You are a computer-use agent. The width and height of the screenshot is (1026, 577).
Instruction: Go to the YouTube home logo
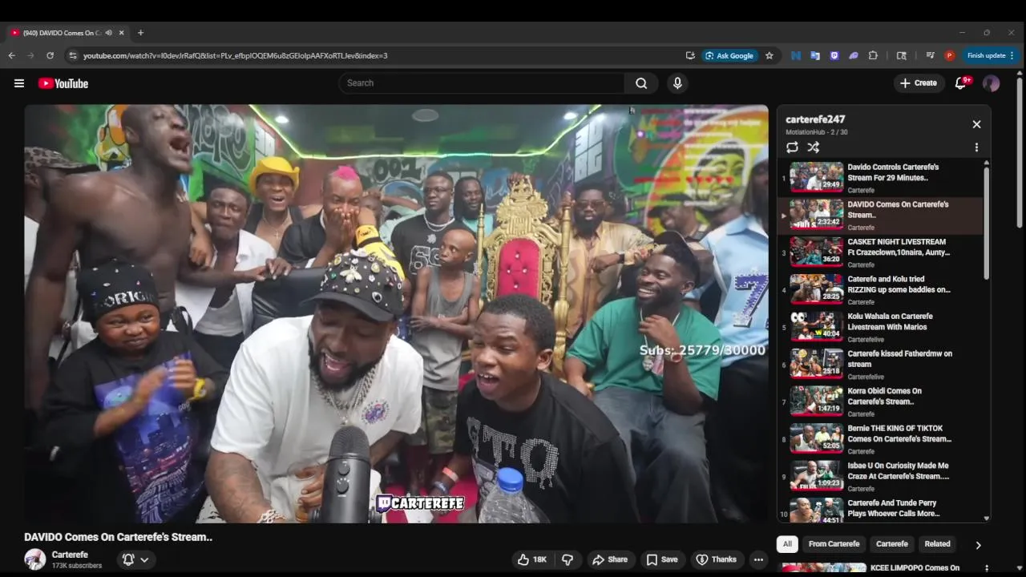point(63,83)
